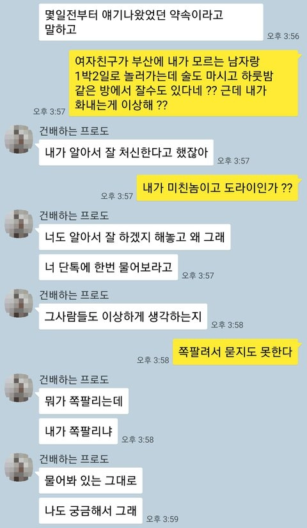Select yellow bubble '쪽팔려서 묻지도 못한다'
The image size is (307, 528).
[235, 352]
